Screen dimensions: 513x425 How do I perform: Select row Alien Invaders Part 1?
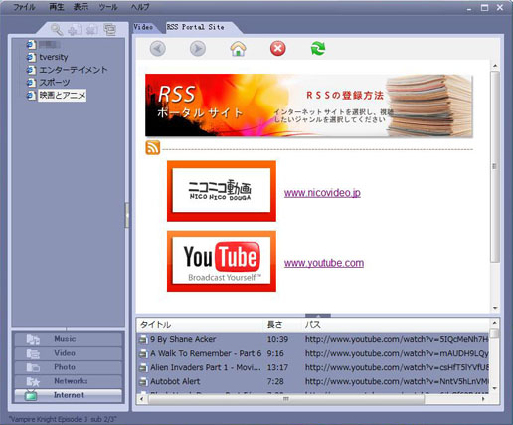313,368
